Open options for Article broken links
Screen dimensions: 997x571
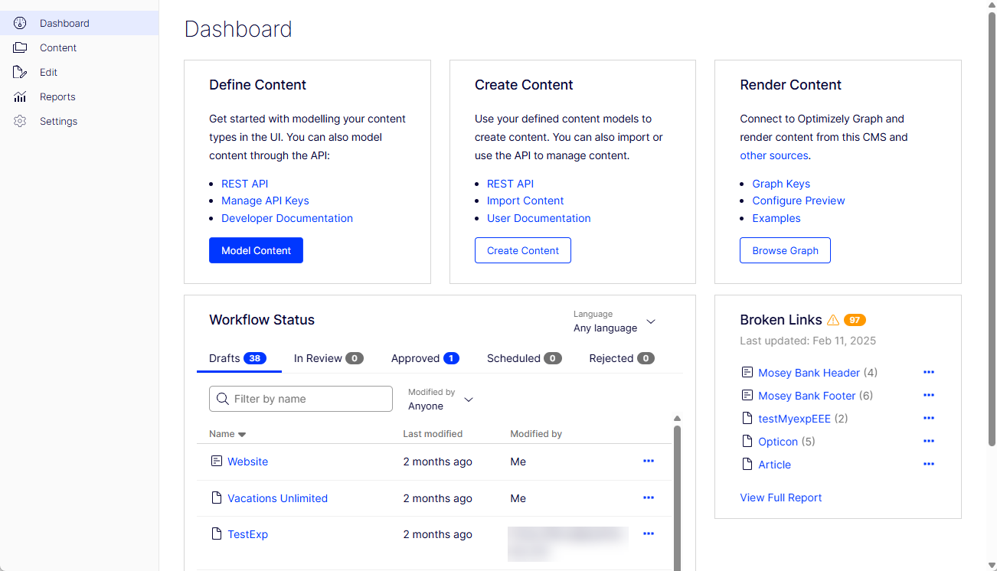(x=929, y=464)
